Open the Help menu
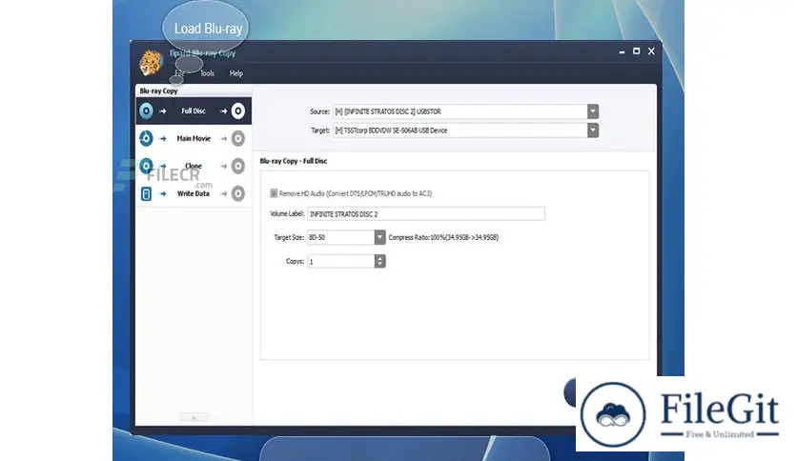This screenshot has width=797, height=461. [235, 73]
